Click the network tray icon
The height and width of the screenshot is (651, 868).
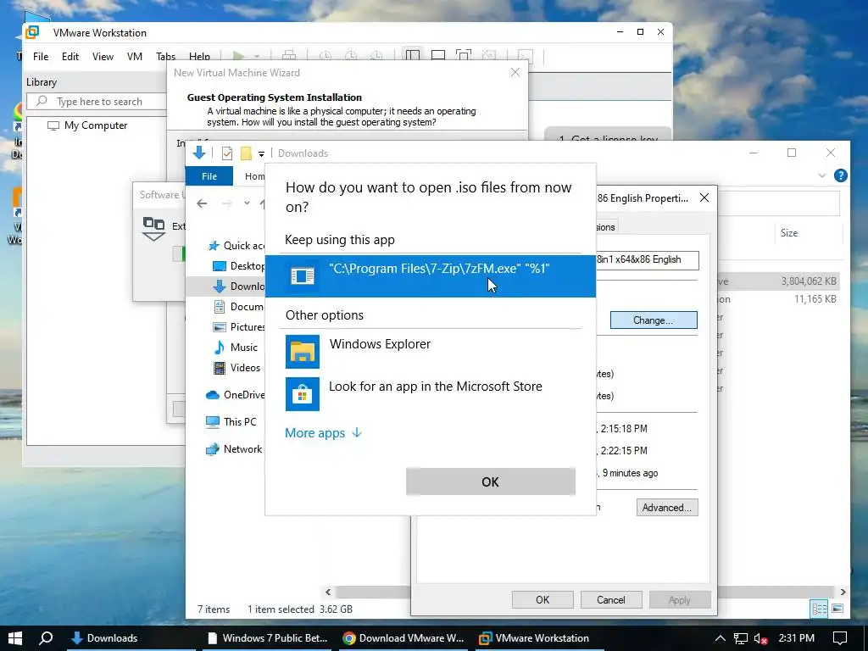[740, 638]
